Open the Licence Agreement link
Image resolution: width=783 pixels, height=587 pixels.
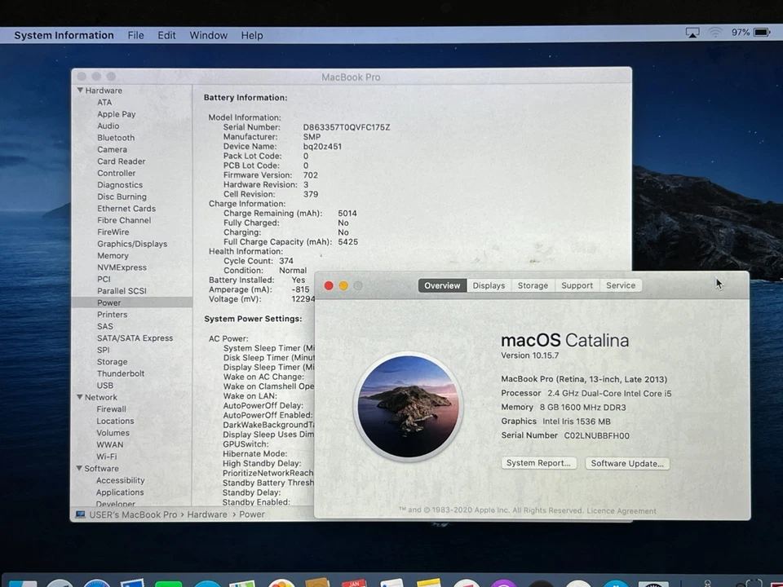click(x=622, y=510)
